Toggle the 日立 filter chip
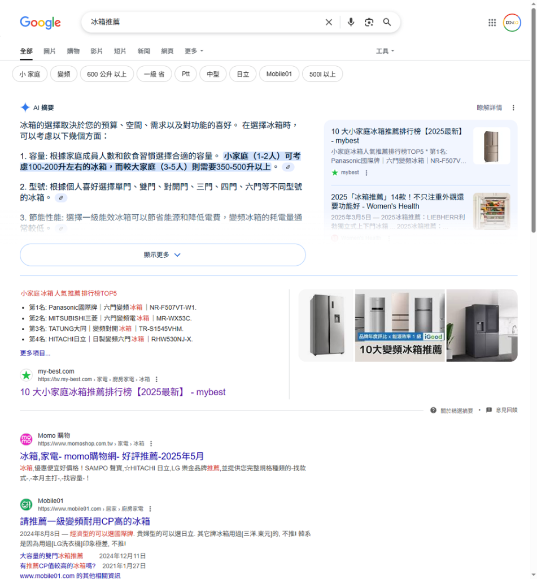 243,74
